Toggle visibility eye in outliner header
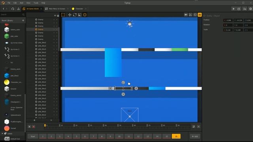The height and width of the screenshot is (142, 253). point(55,15)
